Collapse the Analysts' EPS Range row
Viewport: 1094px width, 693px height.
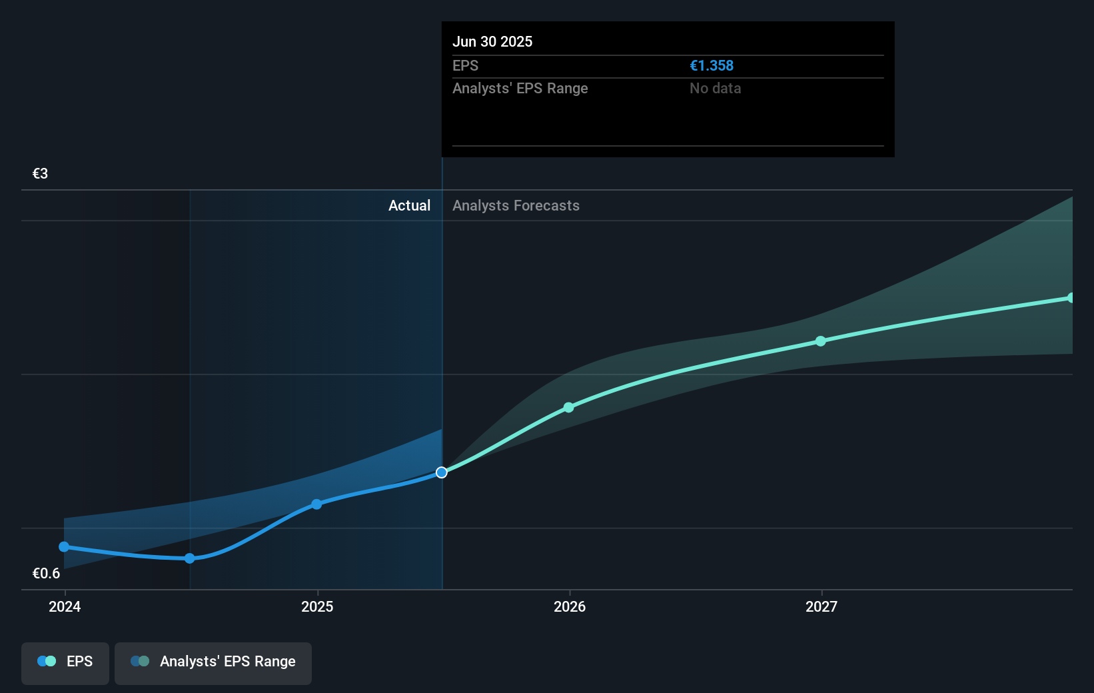click(520, 88)
